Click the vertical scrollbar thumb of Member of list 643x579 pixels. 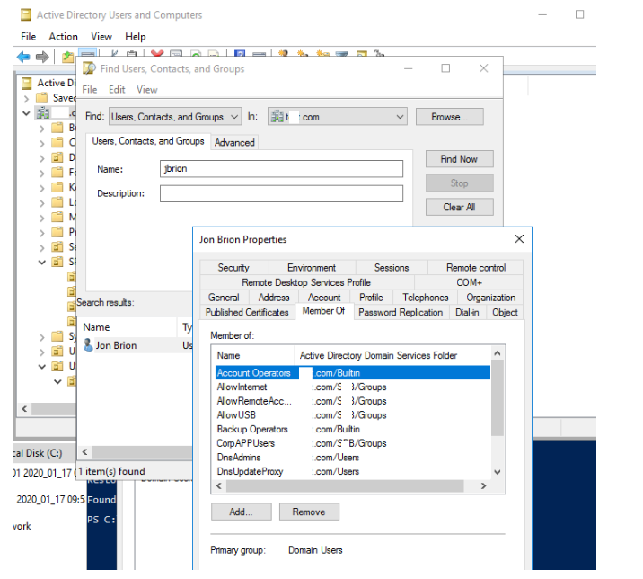[x=497, y=397]
